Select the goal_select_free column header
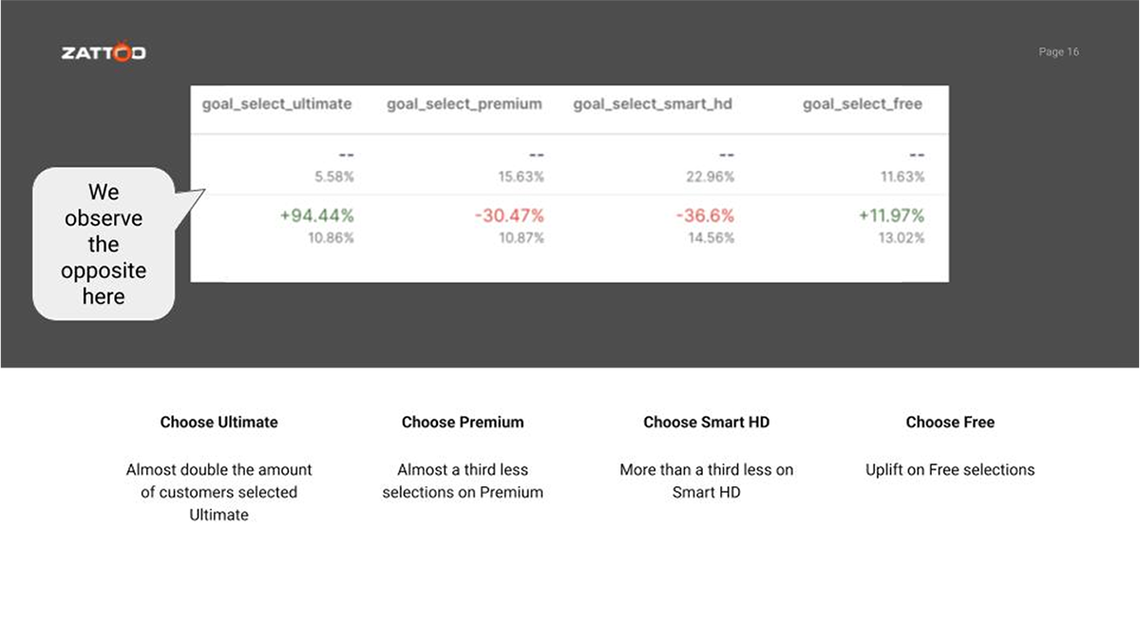This screenshot has width=1140, height=641. pos(862,104)
